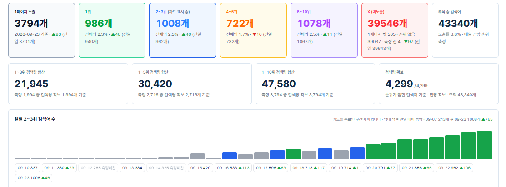Viewport: 506px width, 187px height.
Task: Choose the 09-19 714 ▲1 date chip
Action: tap(345, 168)
